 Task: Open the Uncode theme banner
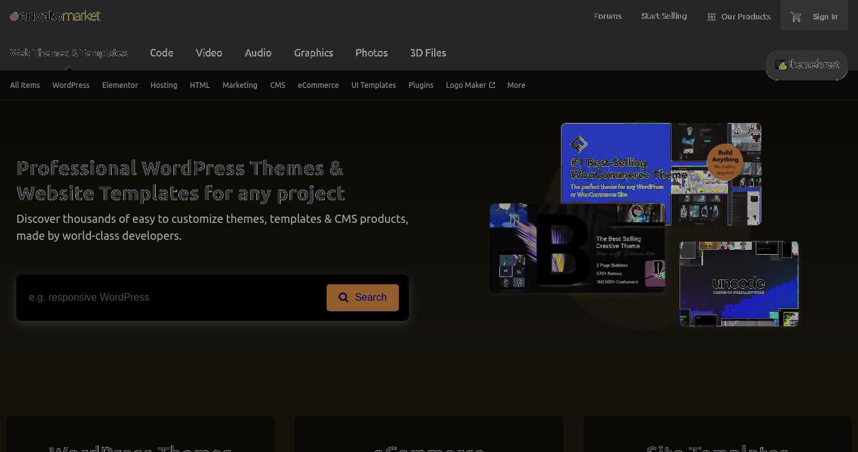[739, 284]
